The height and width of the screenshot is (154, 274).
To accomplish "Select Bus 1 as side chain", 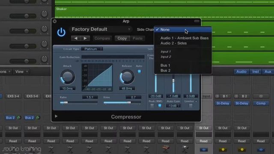I will click(165, 65).
